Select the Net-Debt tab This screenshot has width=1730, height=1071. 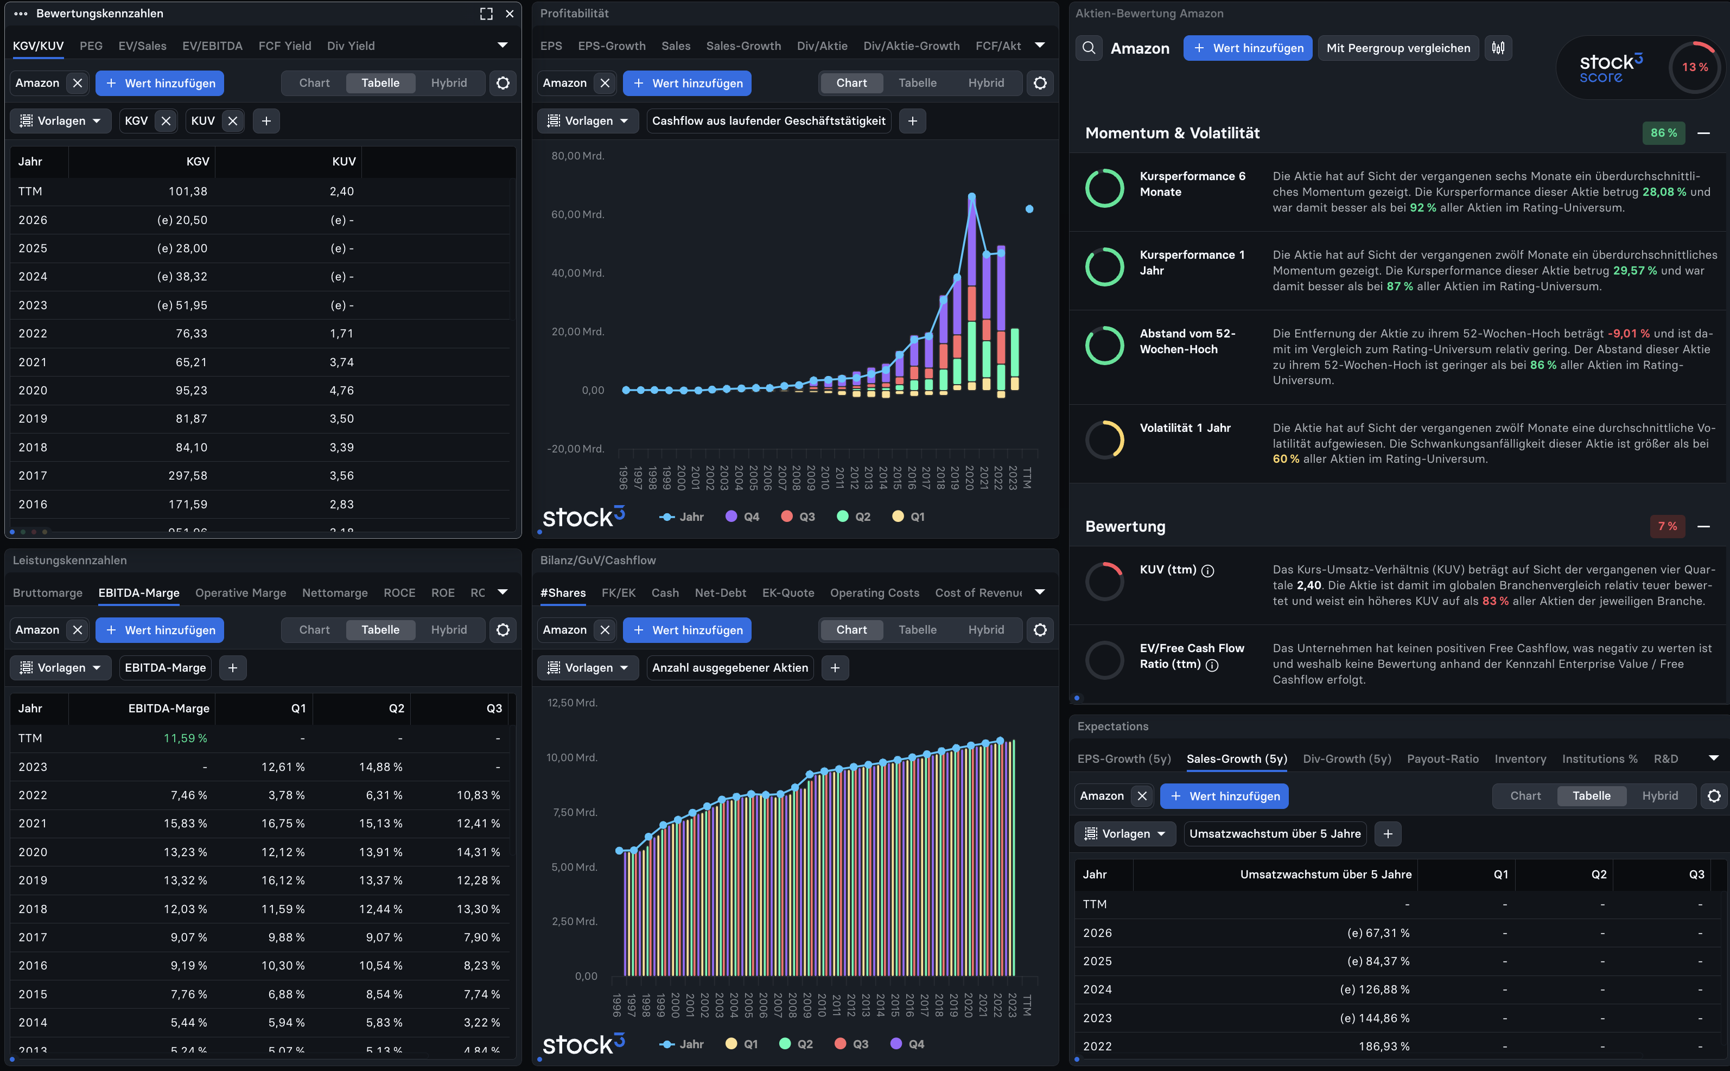tap(721, 593)
